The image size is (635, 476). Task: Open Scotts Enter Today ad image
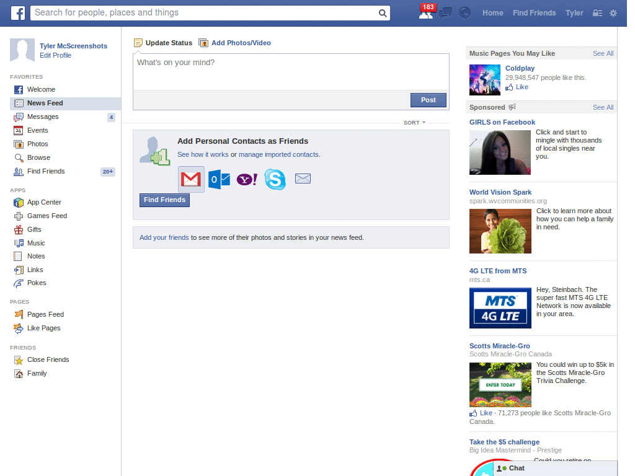click(500, 385)
